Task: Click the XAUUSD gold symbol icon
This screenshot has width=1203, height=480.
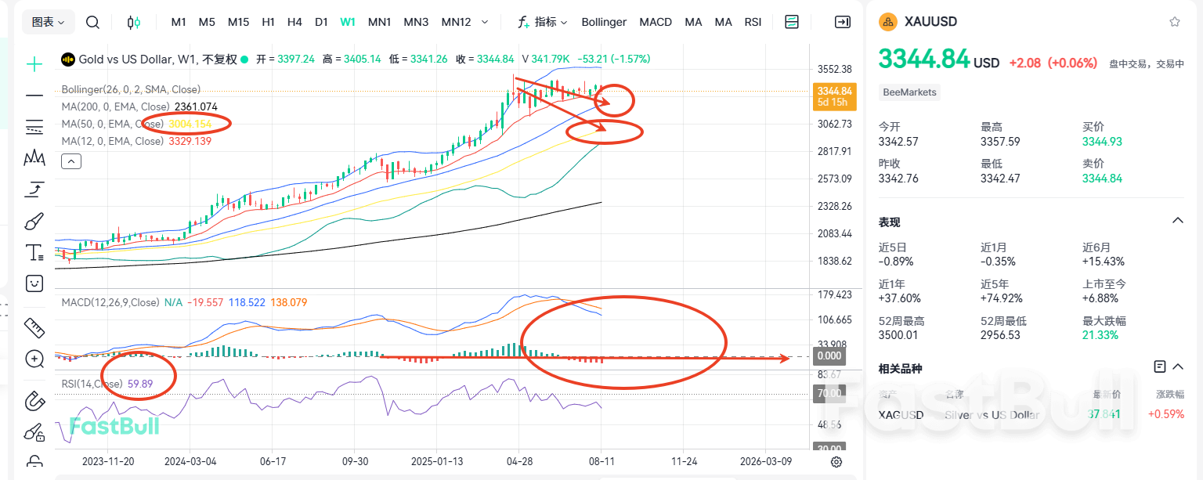Action: [888, 22]
